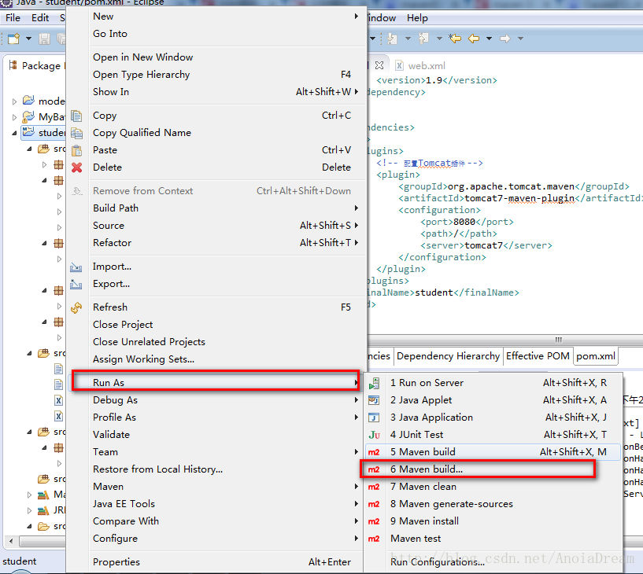Viewport: 643px width, 574px height.
Task: Click the Export icon
Action: (x=76, y=284)
